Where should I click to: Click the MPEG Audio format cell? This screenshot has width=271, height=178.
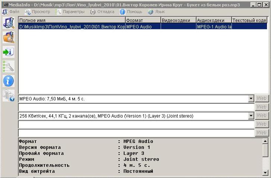[143, 26]
